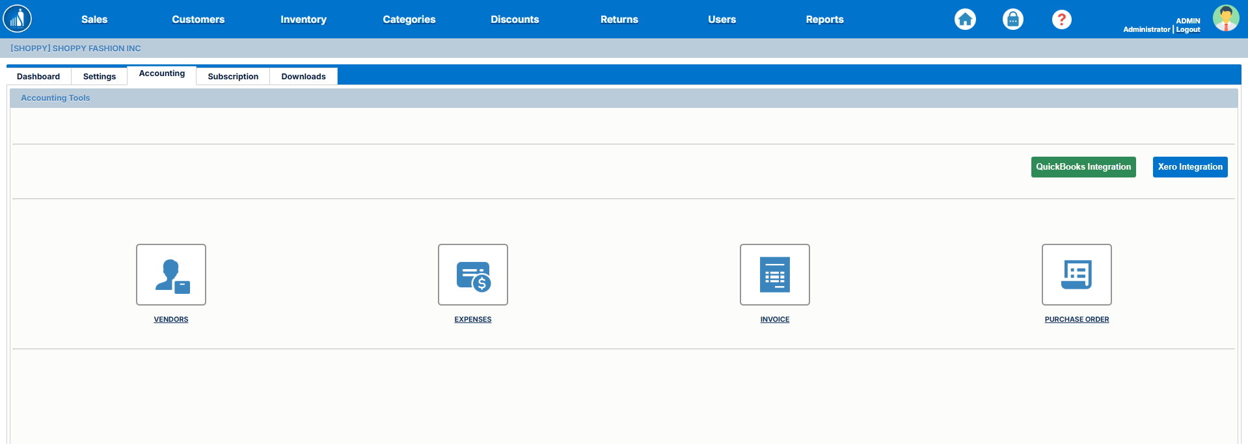
Task: Open the Reports menu
Action: click(824, 20)
